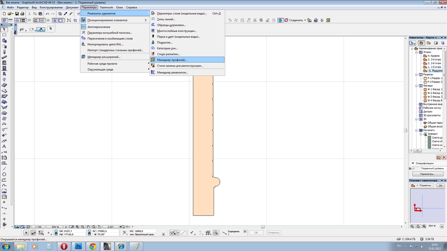Select Менеджер расширений in Параметры menu

coord(115,57)
